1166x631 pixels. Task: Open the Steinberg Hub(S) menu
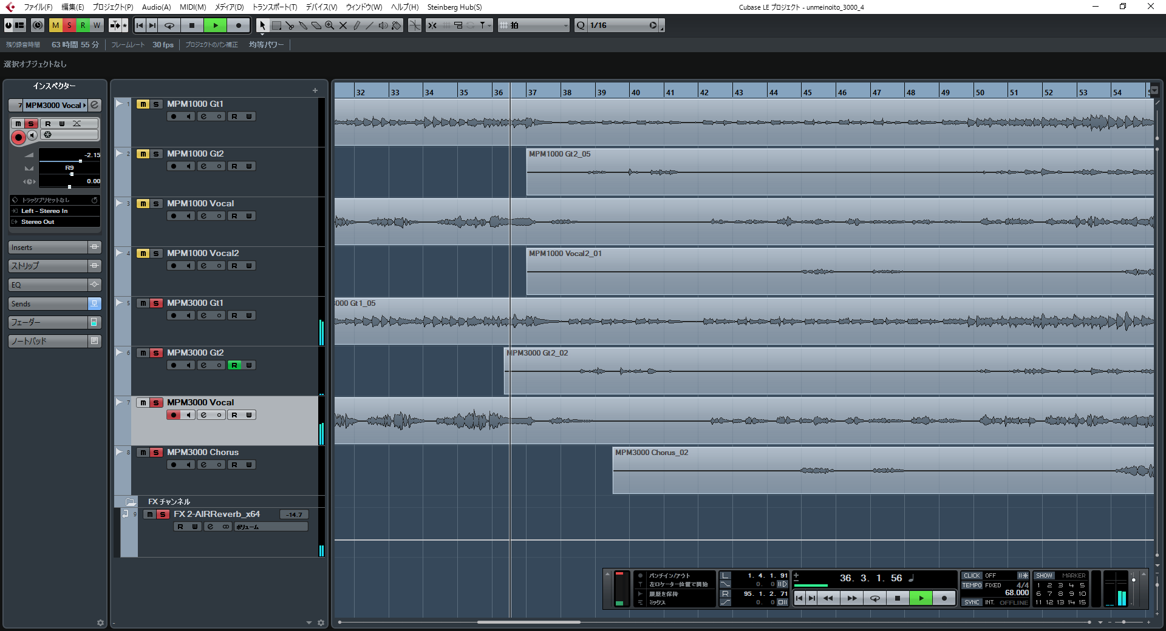click(454, 7)
